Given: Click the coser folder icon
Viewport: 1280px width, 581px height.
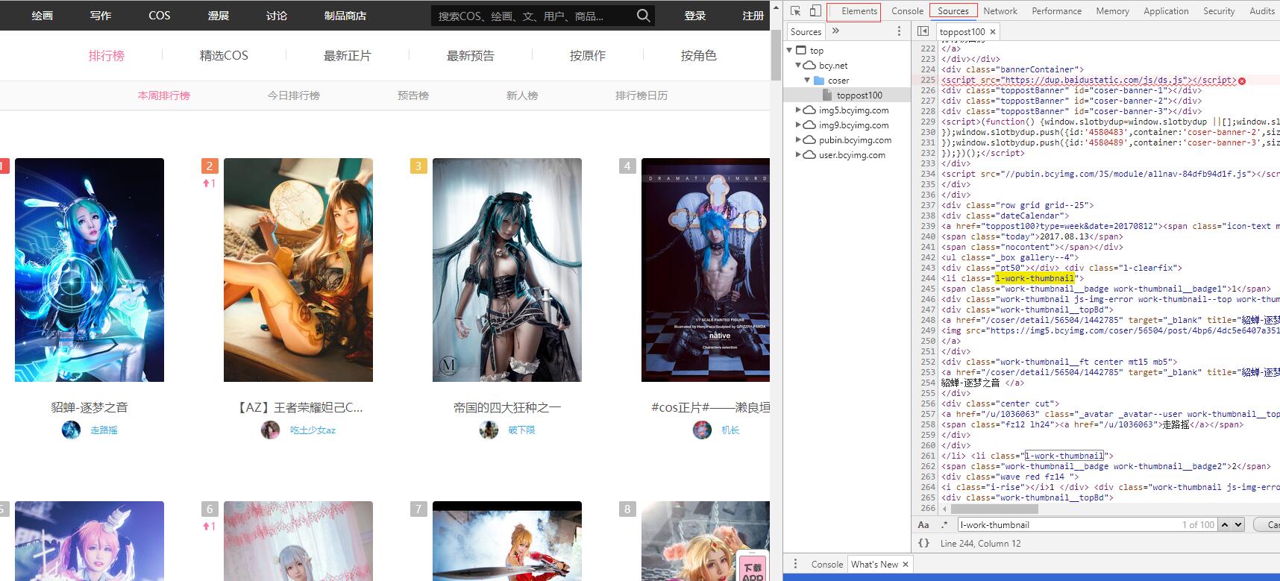Looking at the screenshot, I should [819, 81].
